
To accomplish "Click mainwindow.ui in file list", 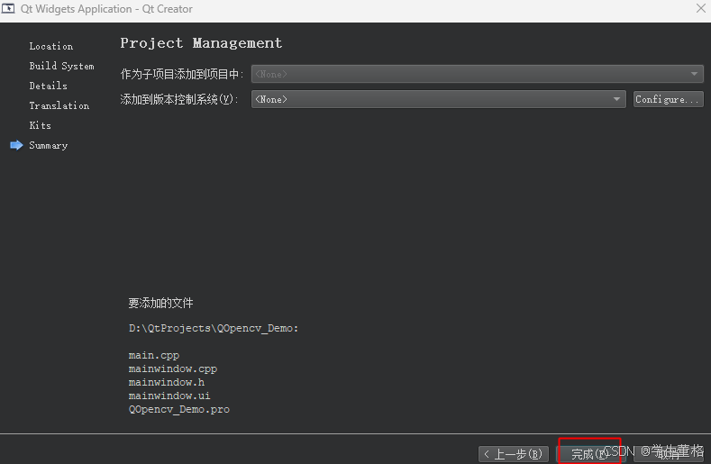I will [169, 396].
